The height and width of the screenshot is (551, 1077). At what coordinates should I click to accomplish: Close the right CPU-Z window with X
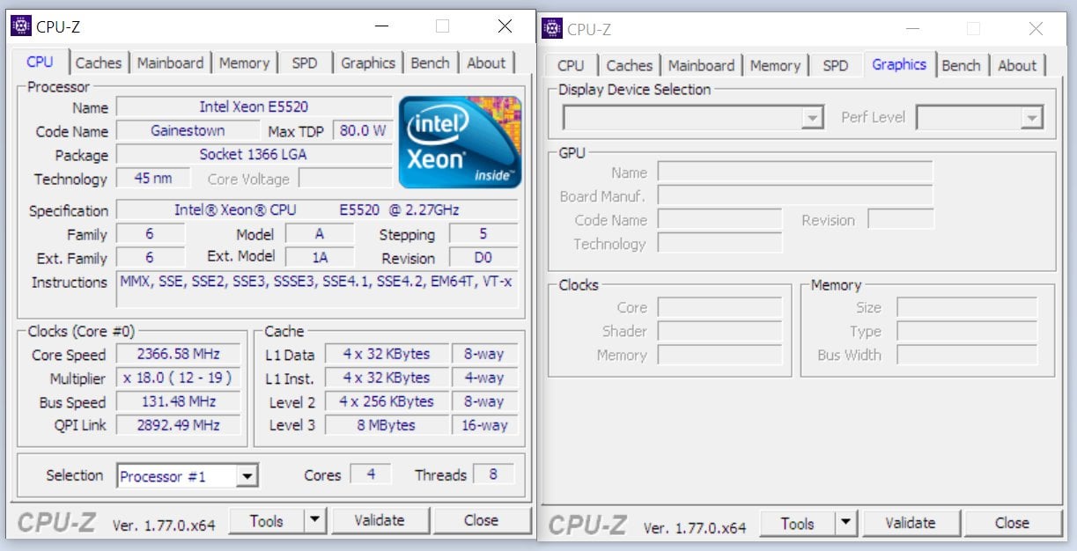click(1036, 29)
